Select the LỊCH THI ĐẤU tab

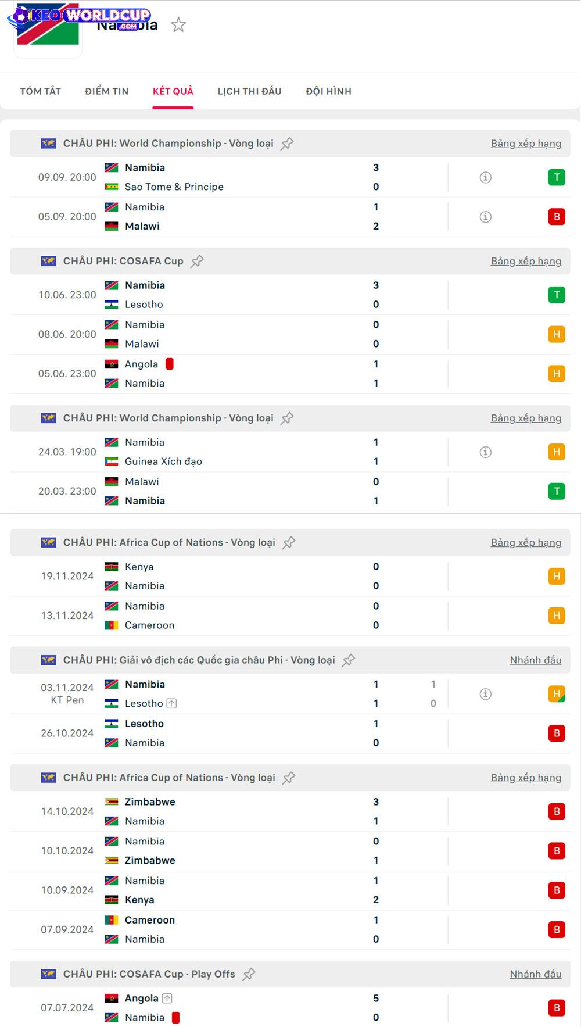pyautogui.click(x=249, y=91)
